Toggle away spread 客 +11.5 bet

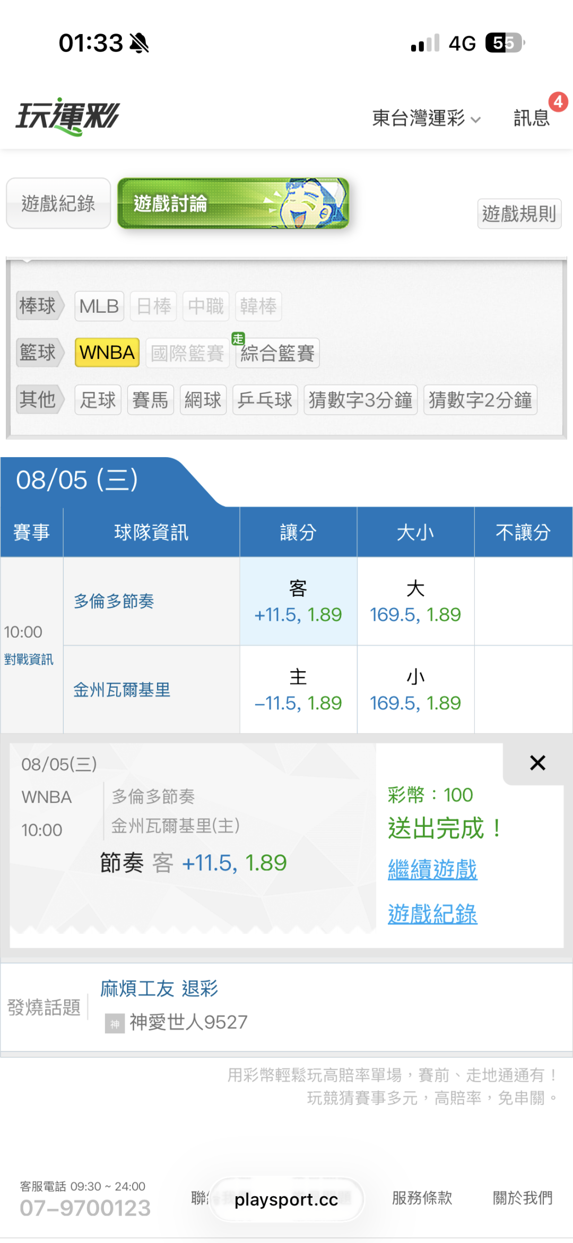coord(298,601)
